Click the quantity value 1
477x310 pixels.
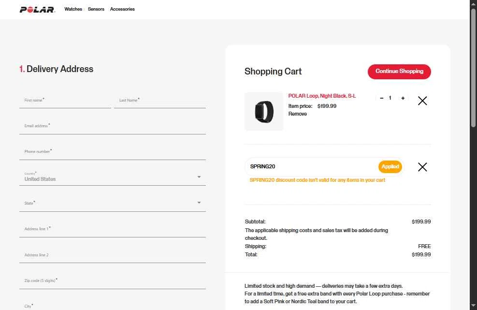point(390,98)
